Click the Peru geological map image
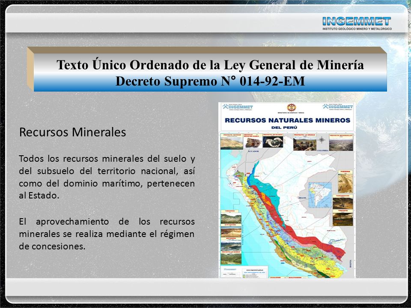This screenshot has height=308, width=411. pyautogui.click(x=287, y=190)
